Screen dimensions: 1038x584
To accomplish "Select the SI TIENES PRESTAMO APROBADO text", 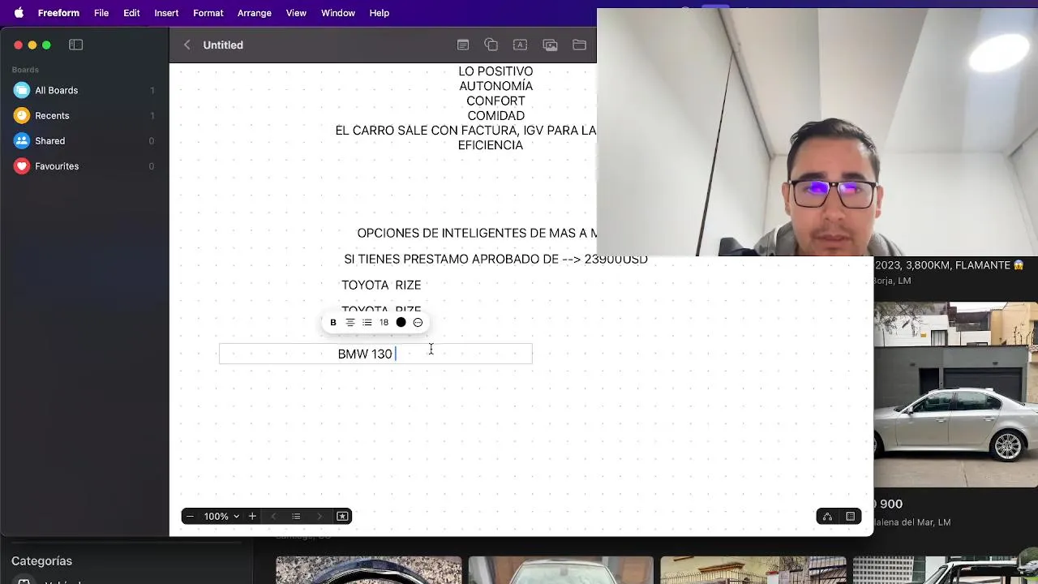I will tap(495, 260).
